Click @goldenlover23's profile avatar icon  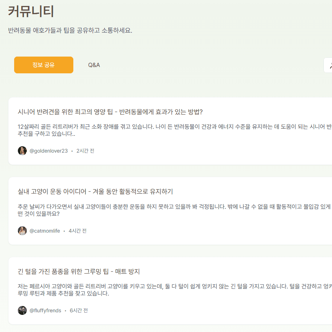[x=22, y=150]
